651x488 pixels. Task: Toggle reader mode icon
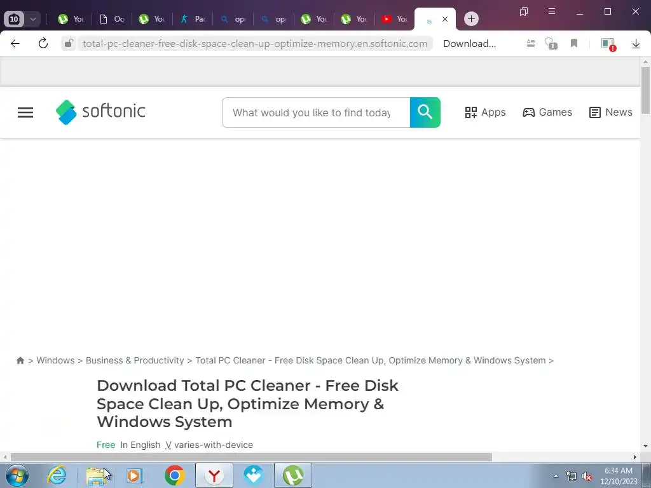click(531, 43)
